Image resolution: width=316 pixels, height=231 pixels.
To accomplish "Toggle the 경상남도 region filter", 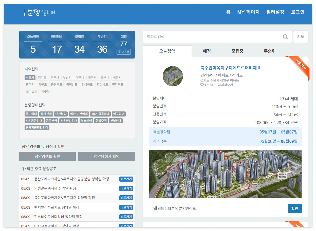I will (x=102, y=85).
